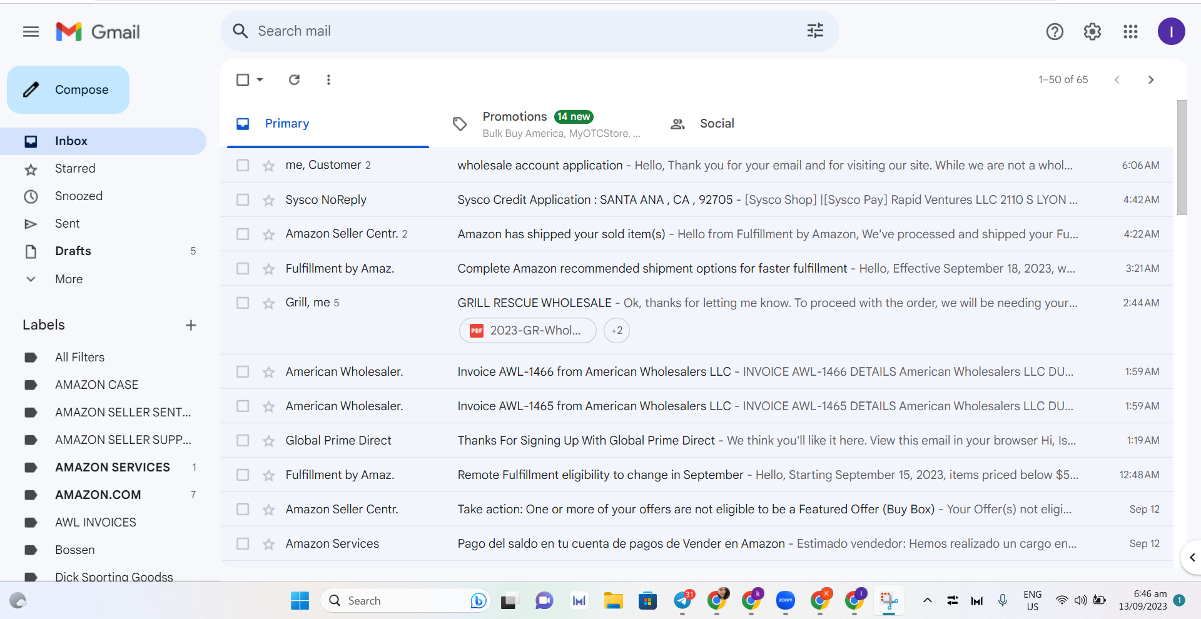Open email 'Complete Amazon recommended shipment options'
The height and width of the screenshot is (619, 1201).
pos(696,269)
